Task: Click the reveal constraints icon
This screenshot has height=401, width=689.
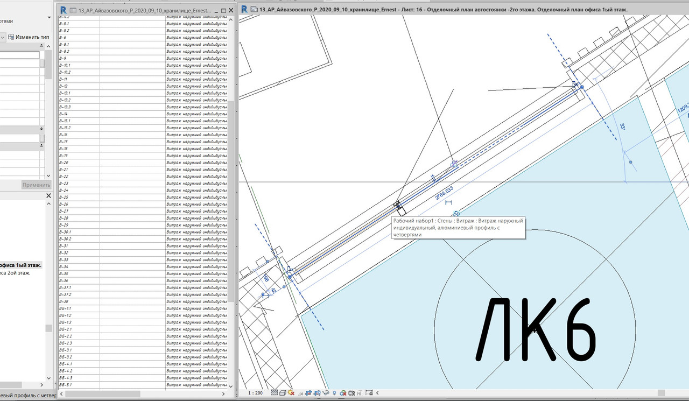Action: click(369, 393)
